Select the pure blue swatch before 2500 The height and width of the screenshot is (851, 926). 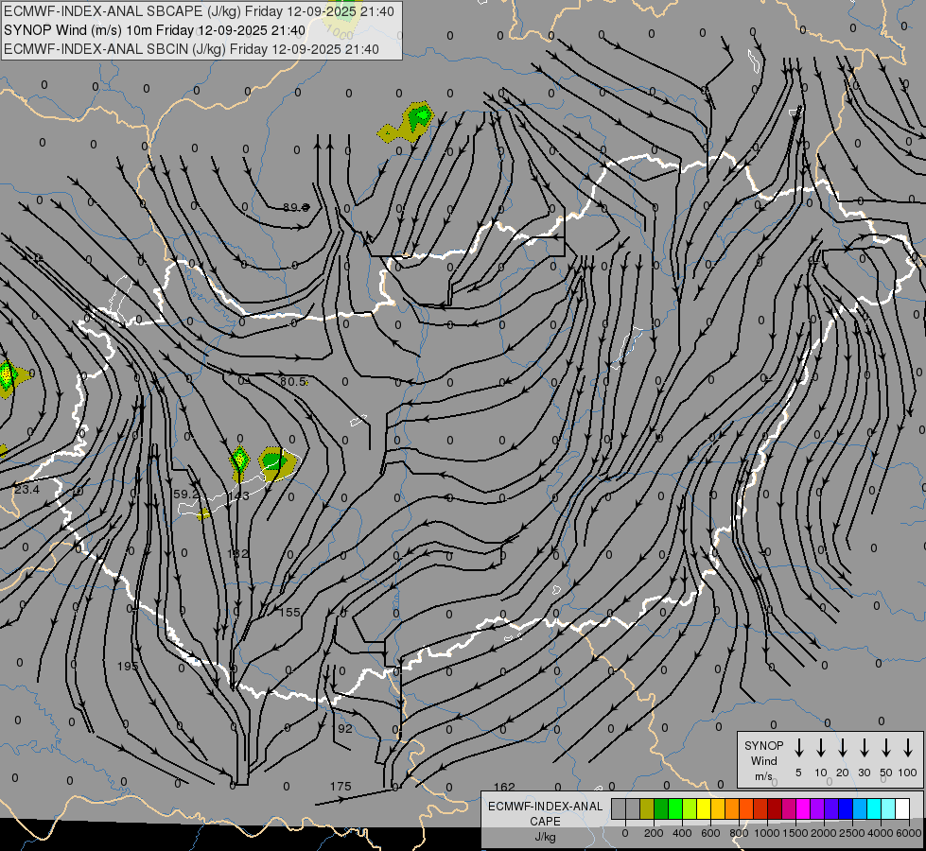[846, 809]
